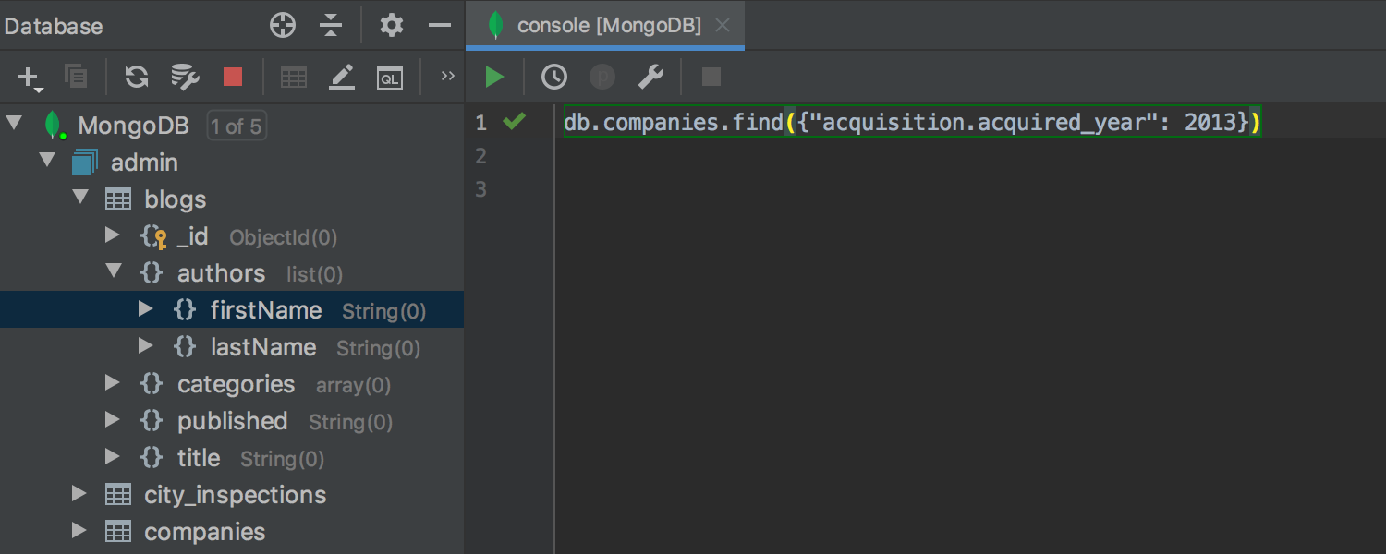Image resolution: width=1386 pixels, height=554 pixels.
Task: Click the city_inspections table icon
Action: (118, 495)
